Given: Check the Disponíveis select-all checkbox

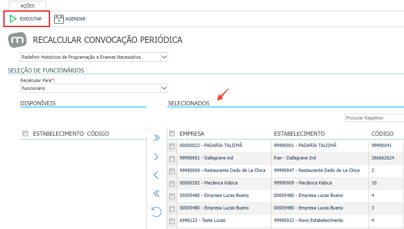Looking at the screenshot, I should (25, 133).
